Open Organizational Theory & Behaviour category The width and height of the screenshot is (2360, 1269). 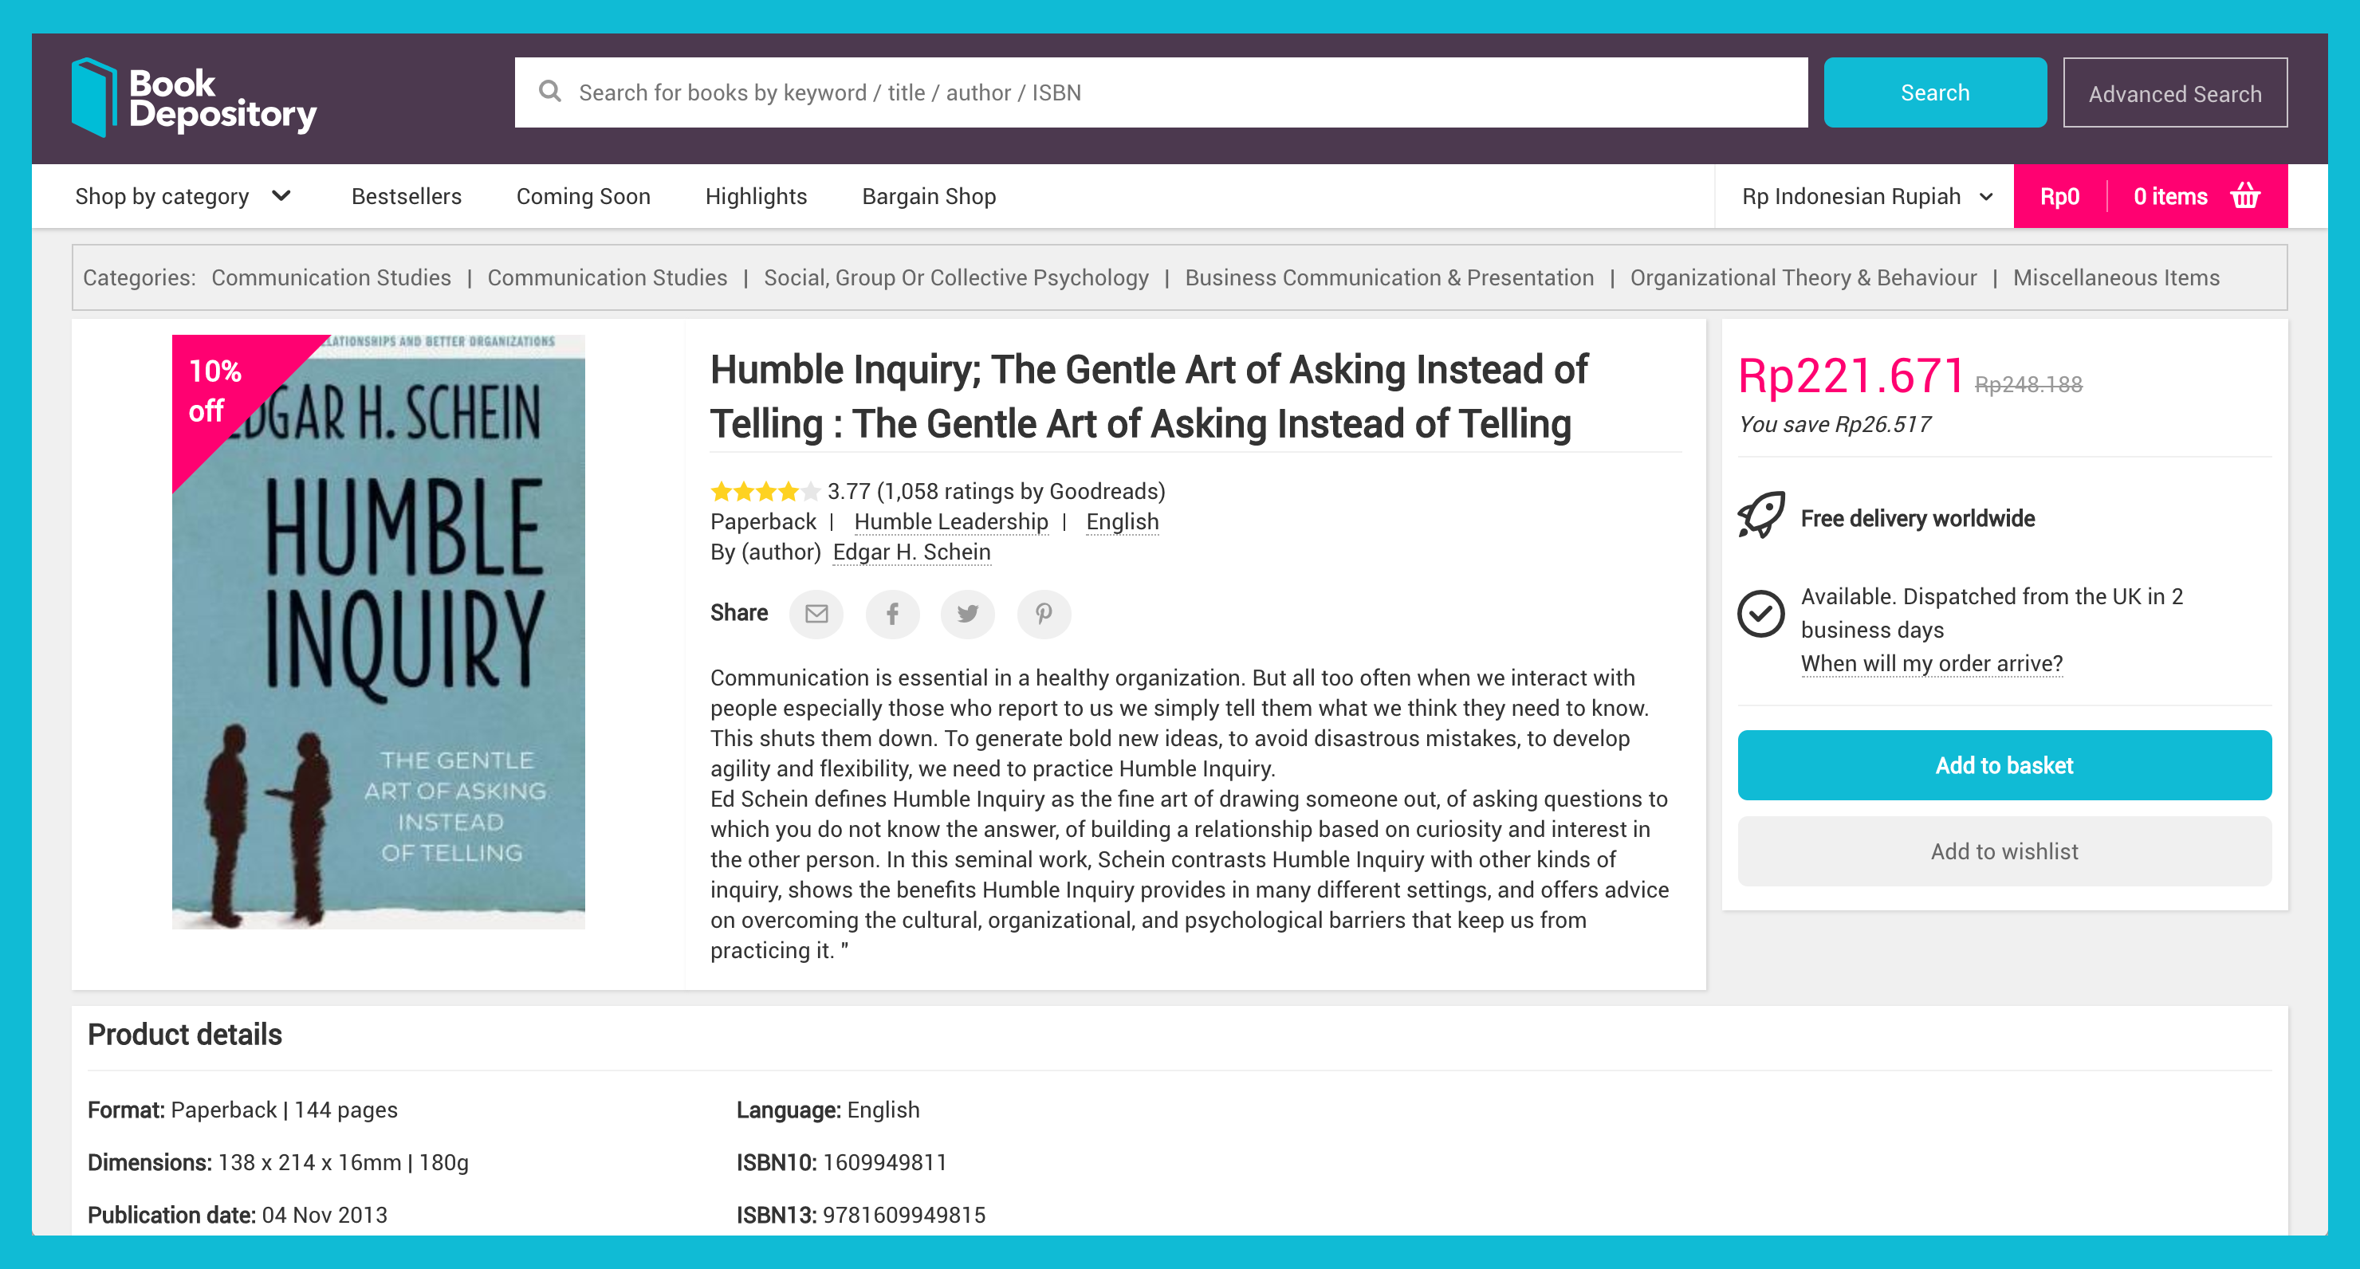1803,277
